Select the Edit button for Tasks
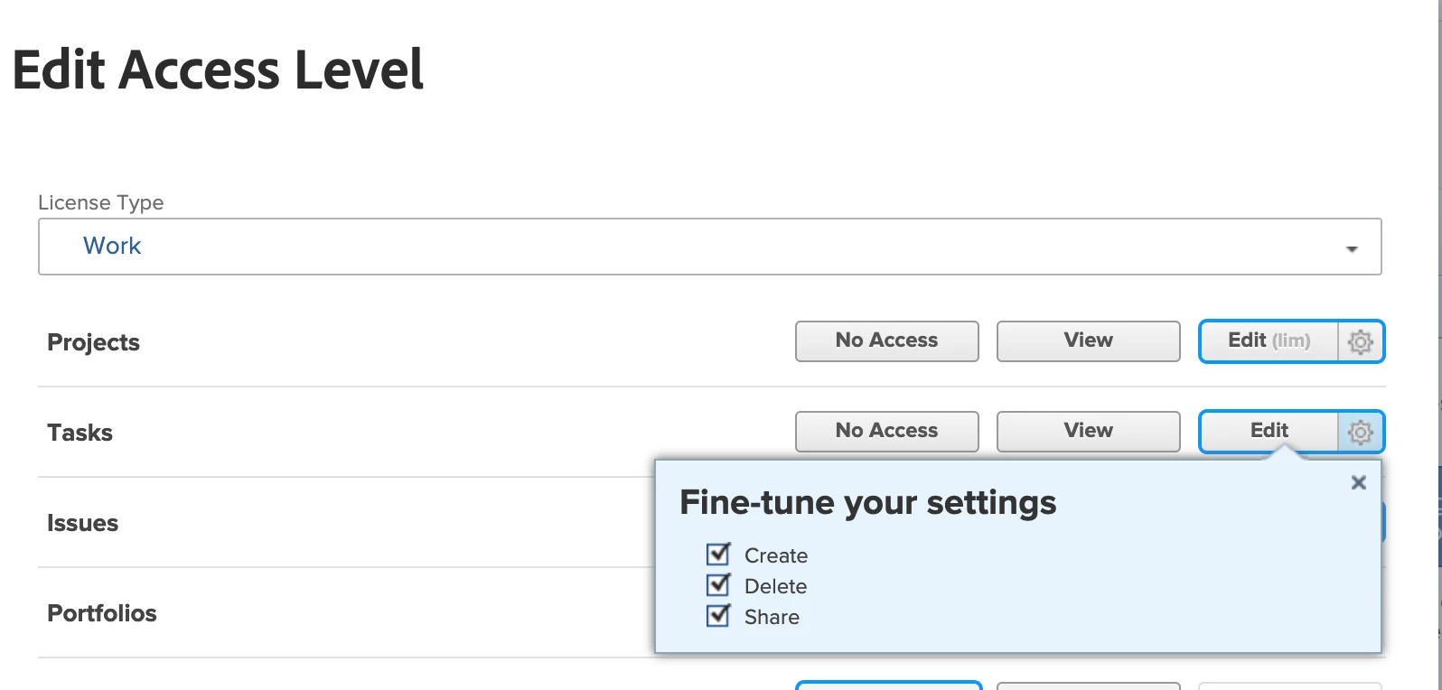 pos(1269,432)
